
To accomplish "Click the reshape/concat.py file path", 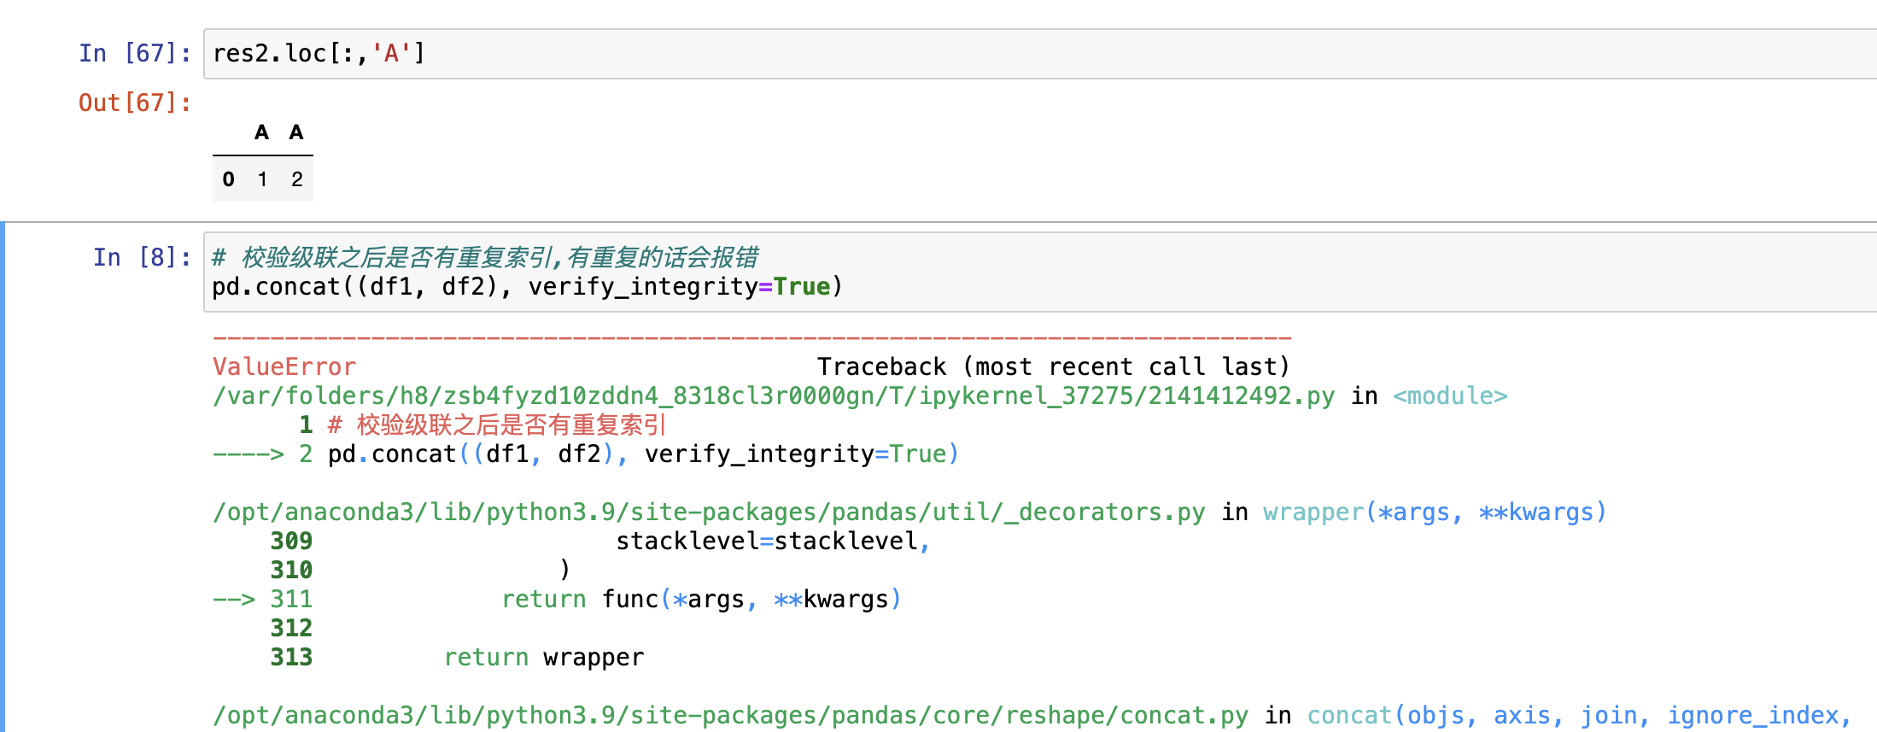I will pyautogui.click(x=730, y=716).
